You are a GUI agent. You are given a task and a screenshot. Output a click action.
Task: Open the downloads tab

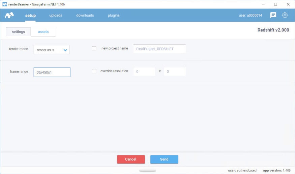pos(85,15)
